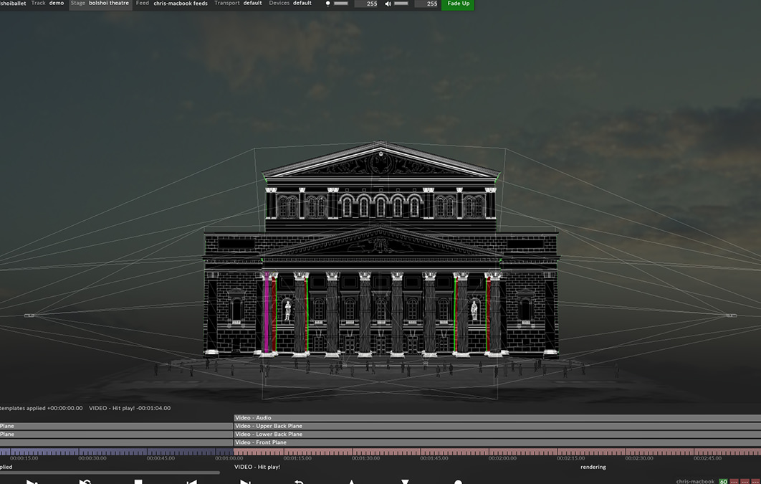Select the Video - Lower Back Plane layer

pyautogui.click(x=497, y=435)
